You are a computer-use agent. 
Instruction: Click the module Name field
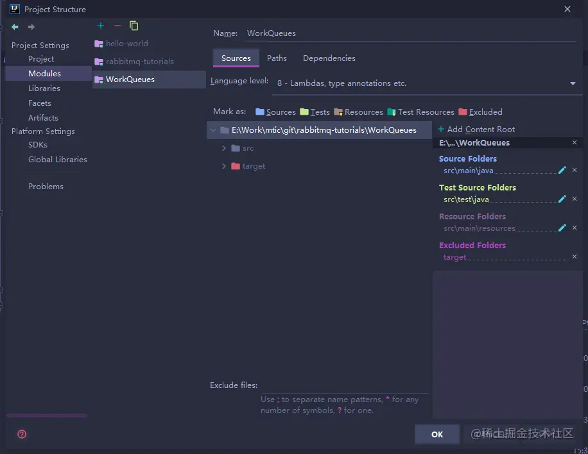[411, 33]
